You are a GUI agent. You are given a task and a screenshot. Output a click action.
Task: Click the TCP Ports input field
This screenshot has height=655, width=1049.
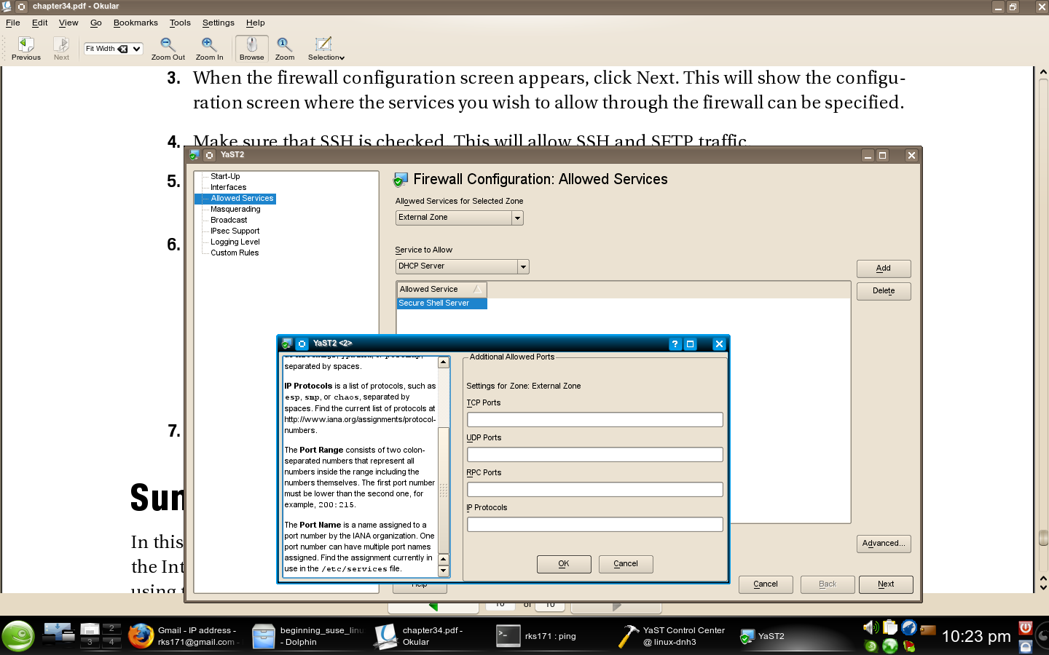pyautogui.click(x=595, y=420)
